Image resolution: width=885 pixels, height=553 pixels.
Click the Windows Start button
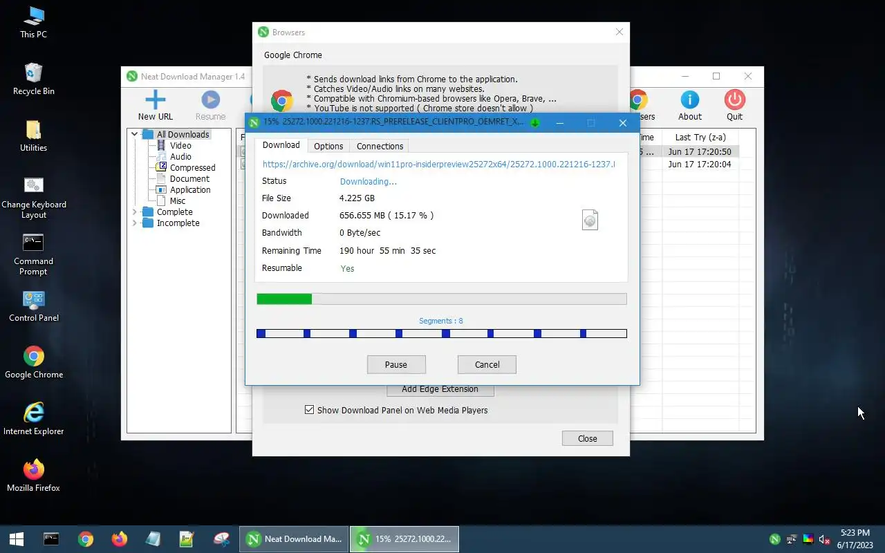tap(17, 539)
